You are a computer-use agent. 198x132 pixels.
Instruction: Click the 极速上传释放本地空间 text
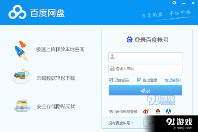pos(60,49)
